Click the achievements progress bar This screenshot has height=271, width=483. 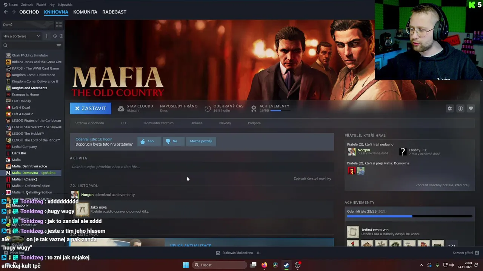pos(410,216)
